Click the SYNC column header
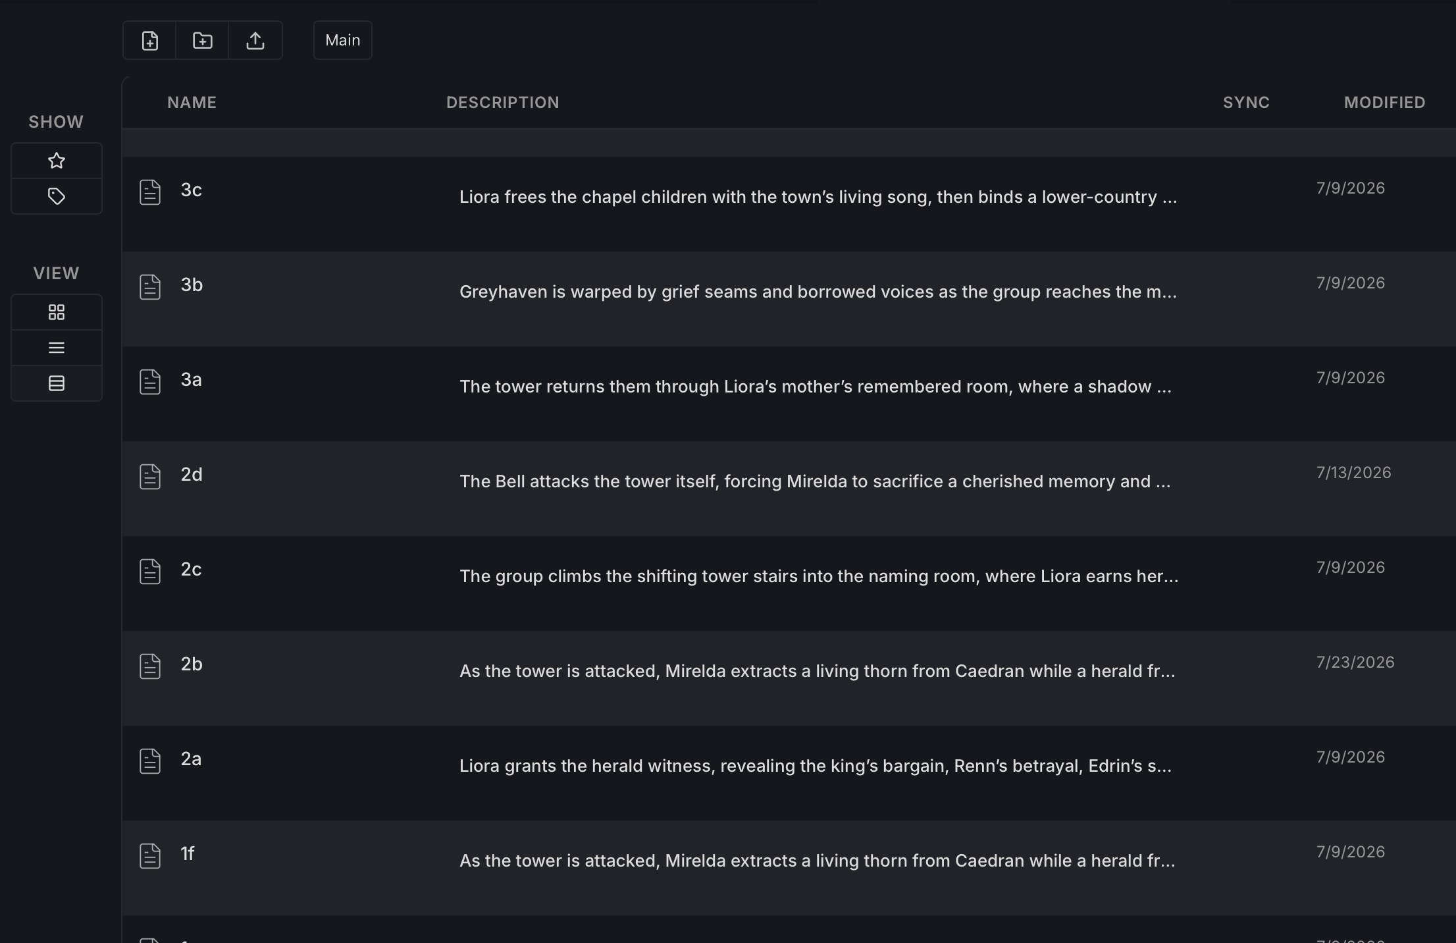 (1246, 103)
